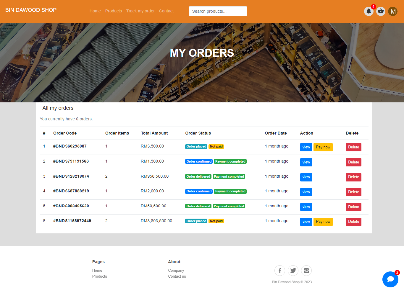View order #BNDS128218074 details
The height and width of the screenshot is (298, 404).
coord(306,177)
